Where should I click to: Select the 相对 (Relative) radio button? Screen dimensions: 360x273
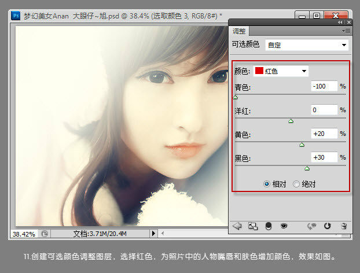click(x=267, y=184)
